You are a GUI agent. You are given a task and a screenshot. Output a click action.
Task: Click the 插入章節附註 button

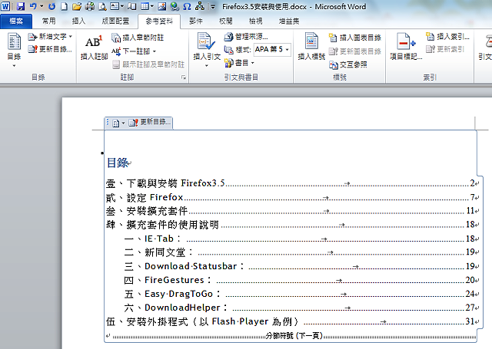coord(138,38)
